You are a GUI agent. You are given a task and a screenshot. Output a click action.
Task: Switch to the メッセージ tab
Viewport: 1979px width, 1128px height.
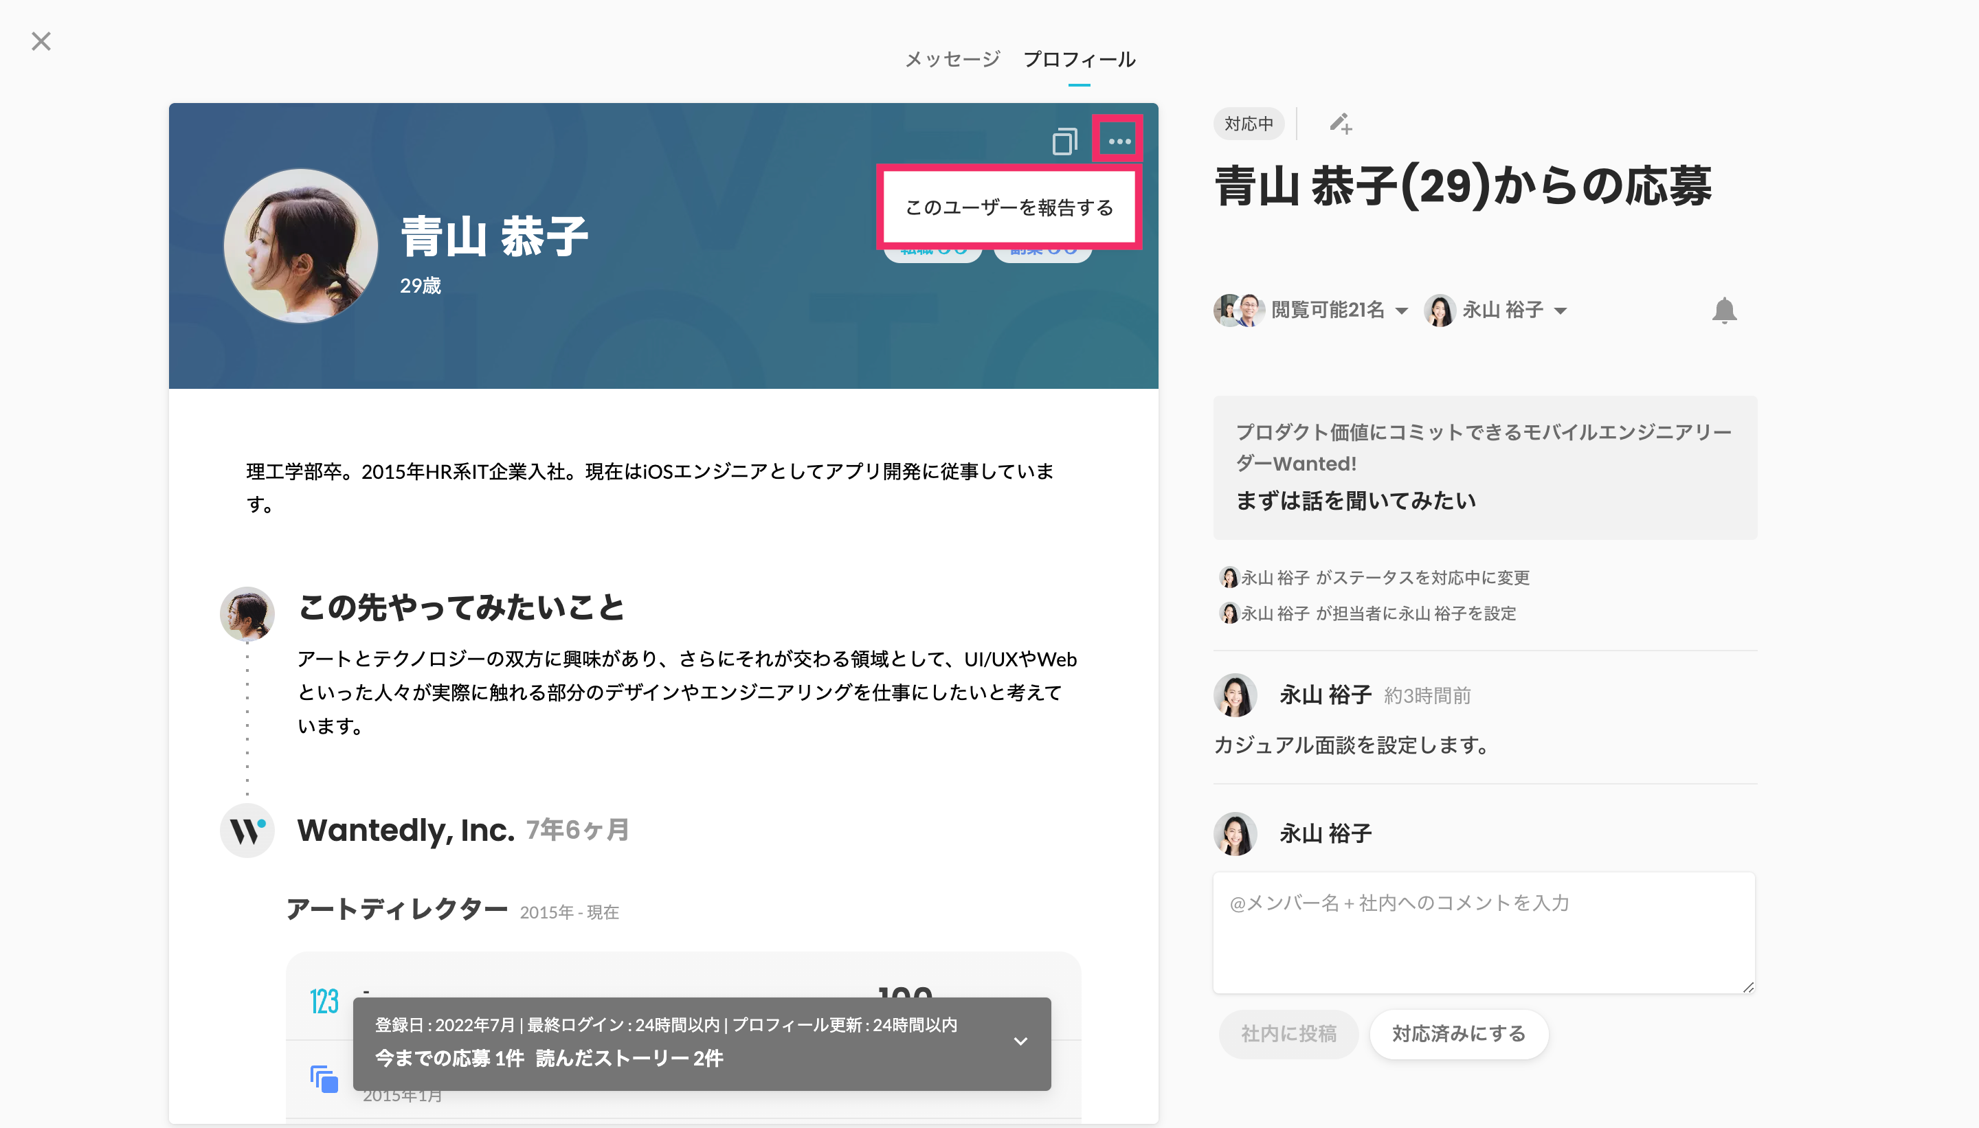(952, 59)
